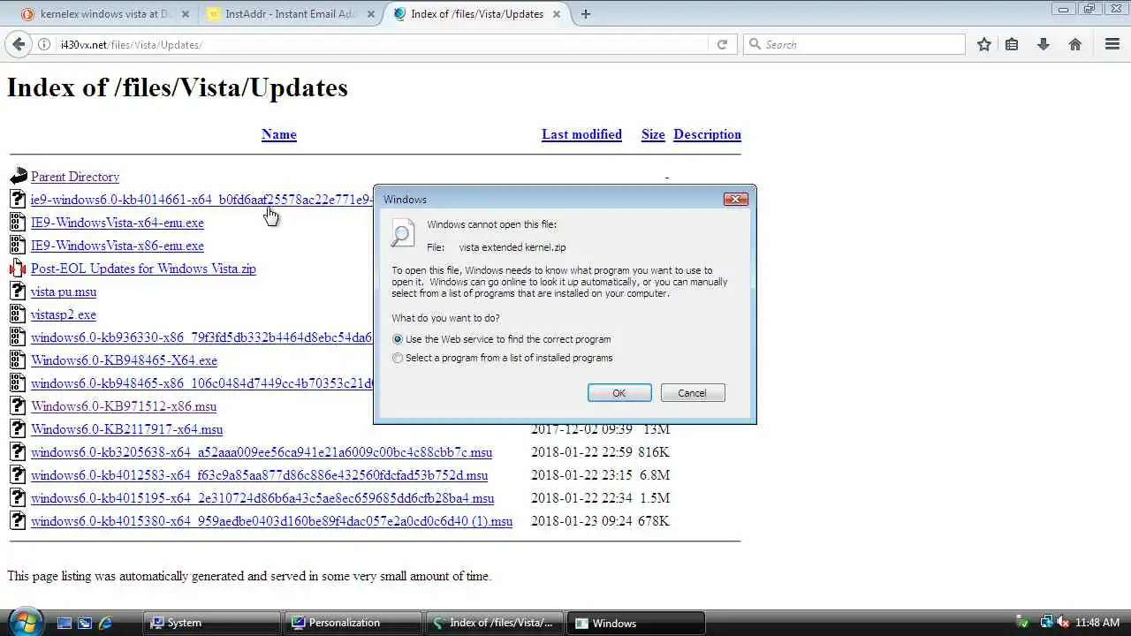
Task: Download ie9-windows6.0-kb4014661-x64 file link
Action: coord(202,200)
